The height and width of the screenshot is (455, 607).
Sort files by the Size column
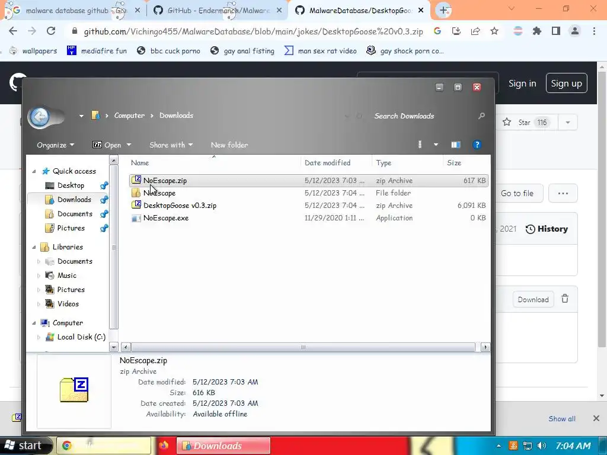[x=453, y=162]
